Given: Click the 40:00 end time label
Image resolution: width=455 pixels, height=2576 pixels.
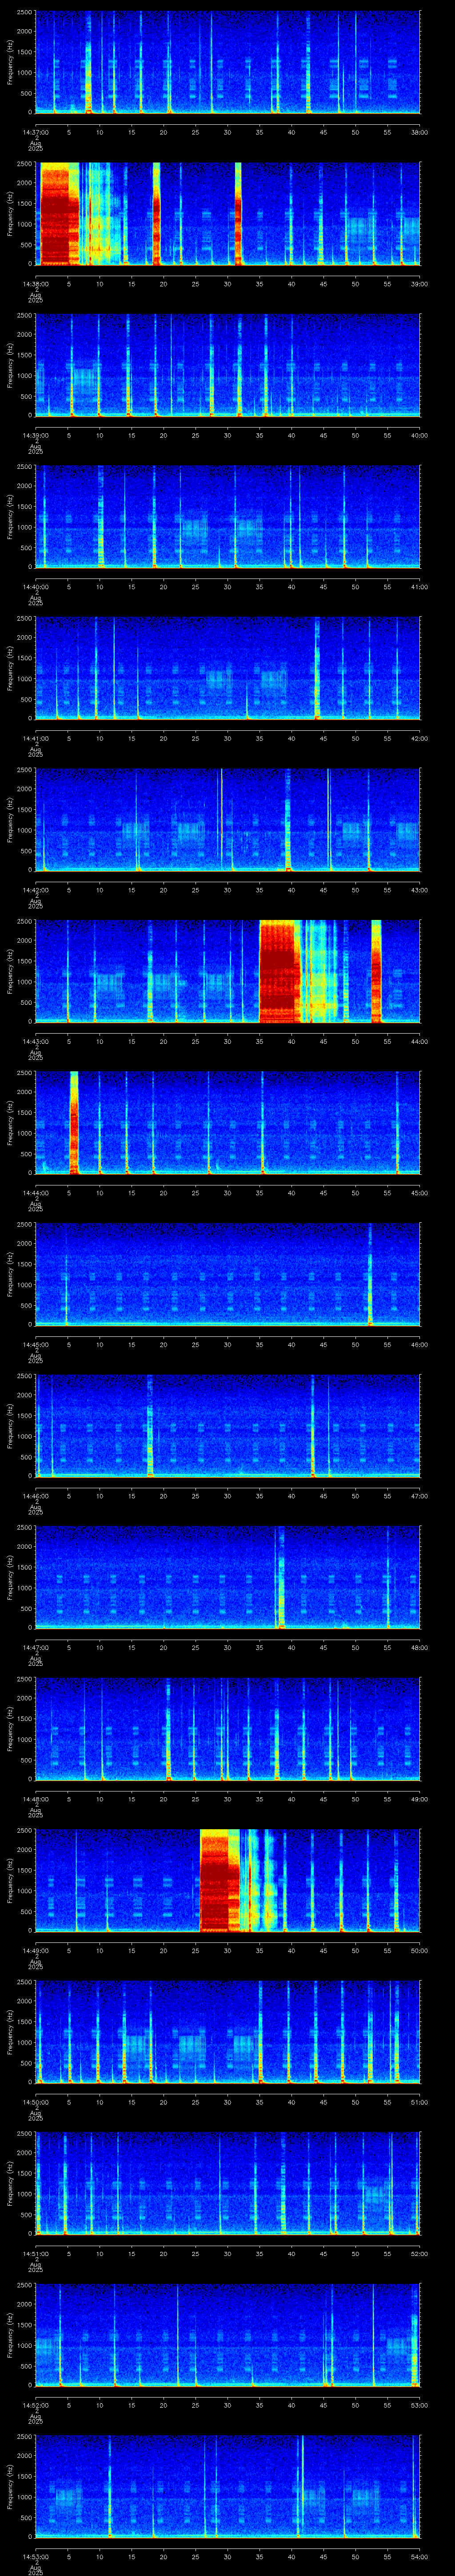Looking at the screenshot, I should (420, 435).
